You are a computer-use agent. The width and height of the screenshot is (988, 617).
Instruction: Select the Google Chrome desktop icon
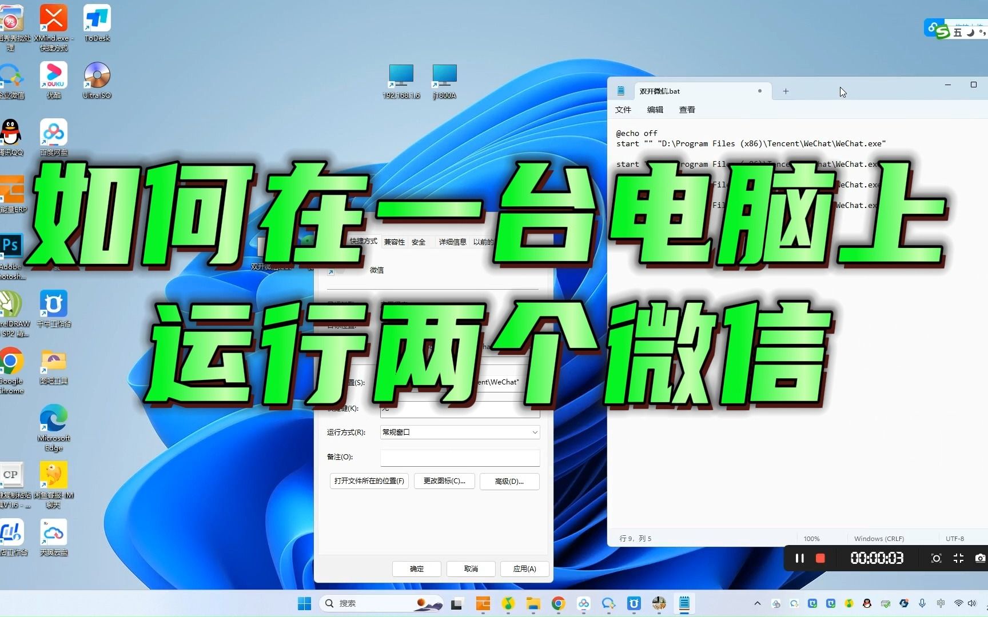(x=11, y=370)
